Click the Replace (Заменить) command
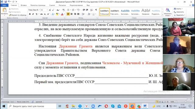The width and height of the screenshot is (195, 109). click(179, 12)
